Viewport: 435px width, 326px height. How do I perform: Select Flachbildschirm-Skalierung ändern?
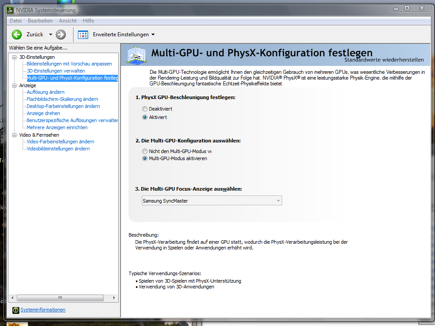click(x=62, y=99)
